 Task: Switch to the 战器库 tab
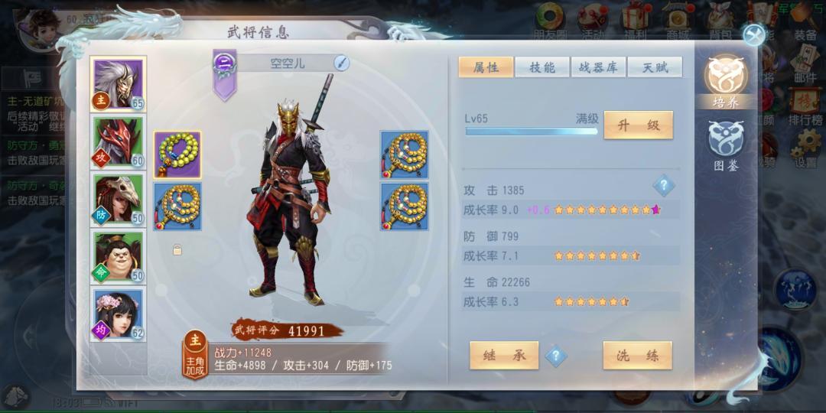598,67
